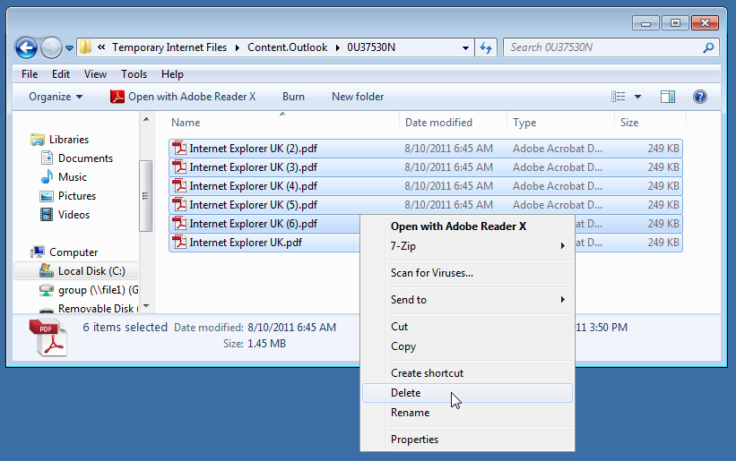The height and width of the screenshot is (461, 736).
Task: Click the search magnifier icon
Action: coord(708,47)
